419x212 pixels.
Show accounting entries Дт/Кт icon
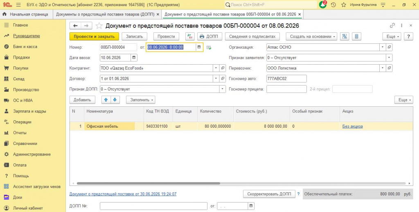point(190,36)
